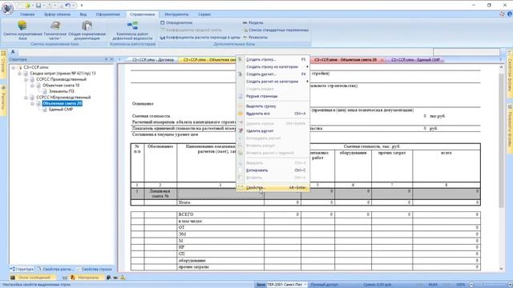Select the СЗ+ССР.smw root tree node
Screen dimensions: 513x288
pyautogui.click(x=35, y=67)
